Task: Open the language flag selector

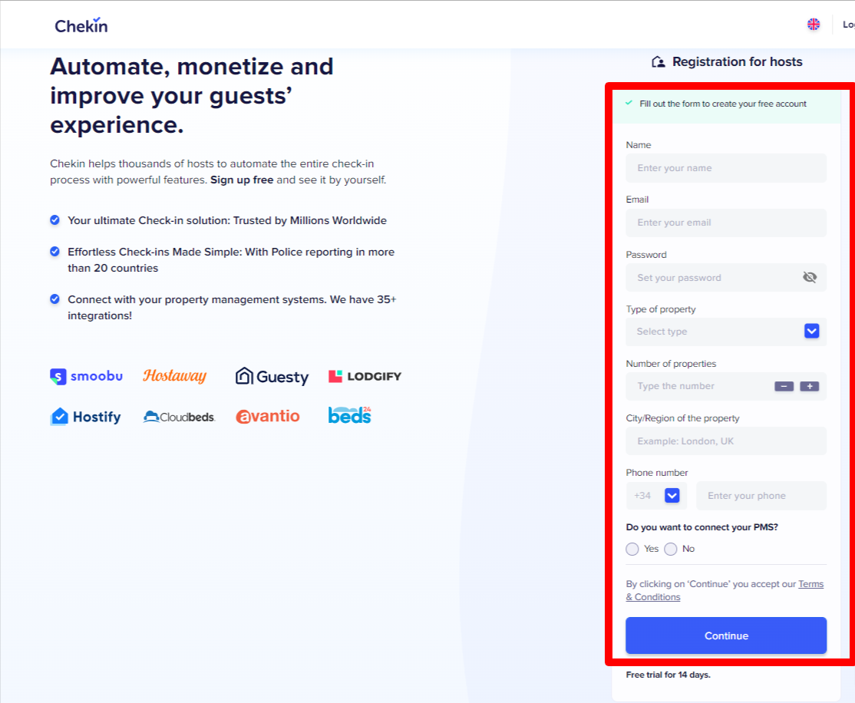Action: tap(814, 25)
